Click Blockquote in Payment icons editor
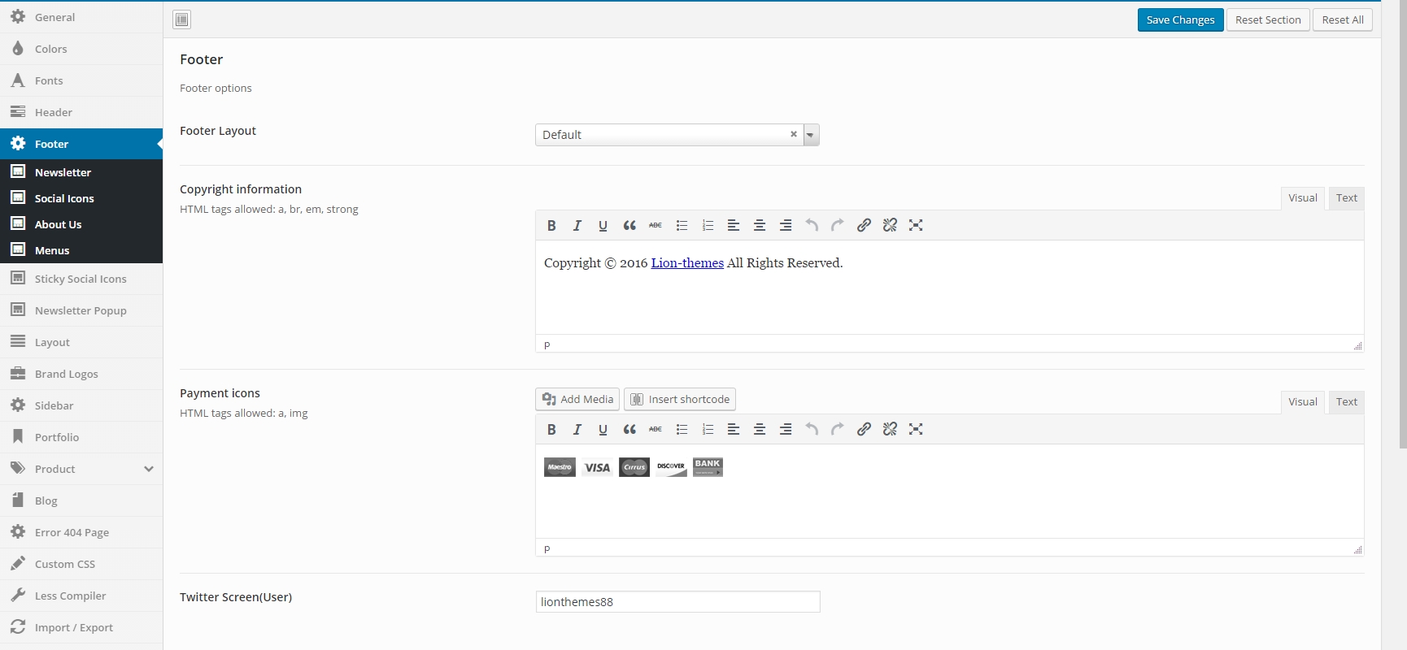The width and height of the screenshot is (1407, 650). pyautogui.click(x=629, y=429)
